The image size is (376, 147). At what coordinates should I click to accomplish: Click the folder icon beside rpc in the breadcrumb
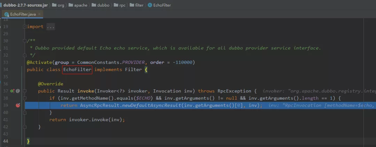tap(116, 5)
